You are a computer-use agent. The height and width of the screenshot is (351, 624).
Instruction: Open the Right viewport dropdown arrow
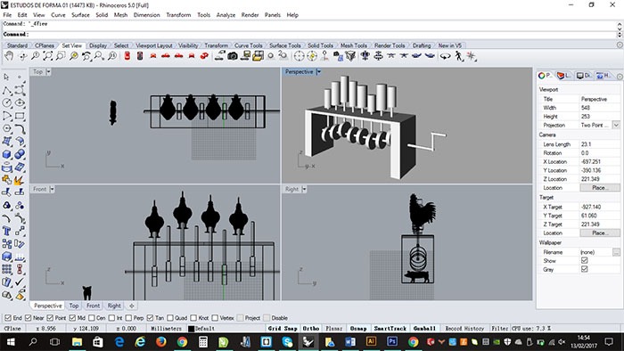pos(304,189)
